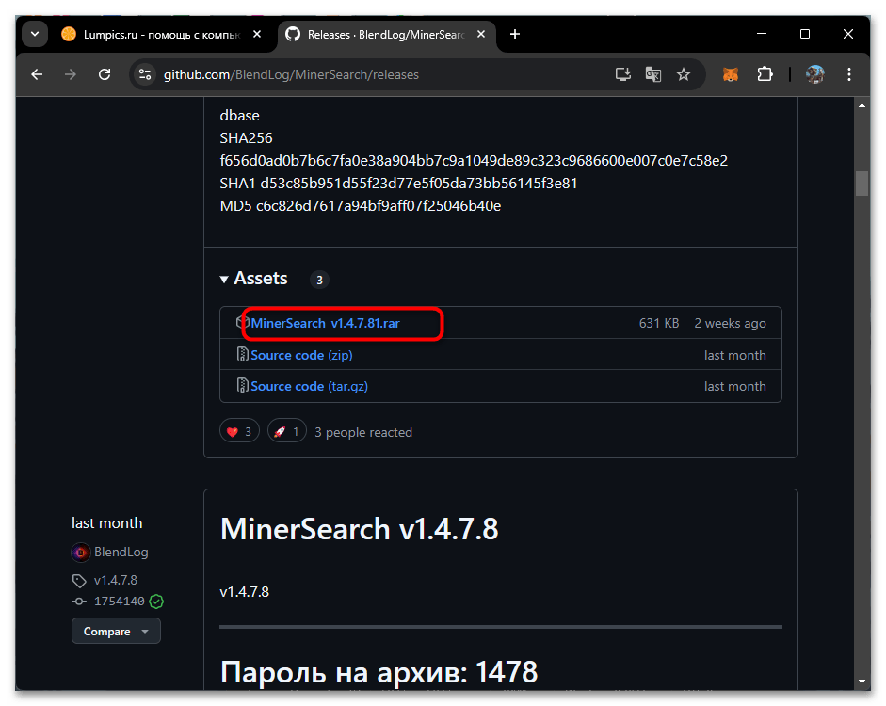
Task: Click the commit icon beside 1754140
Action: point(79,602)
